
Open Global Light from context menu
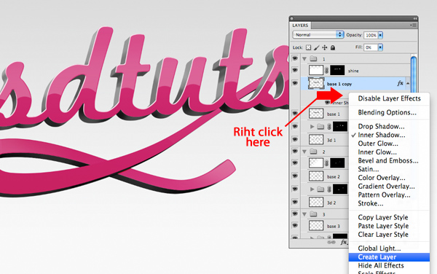(389, 248)
